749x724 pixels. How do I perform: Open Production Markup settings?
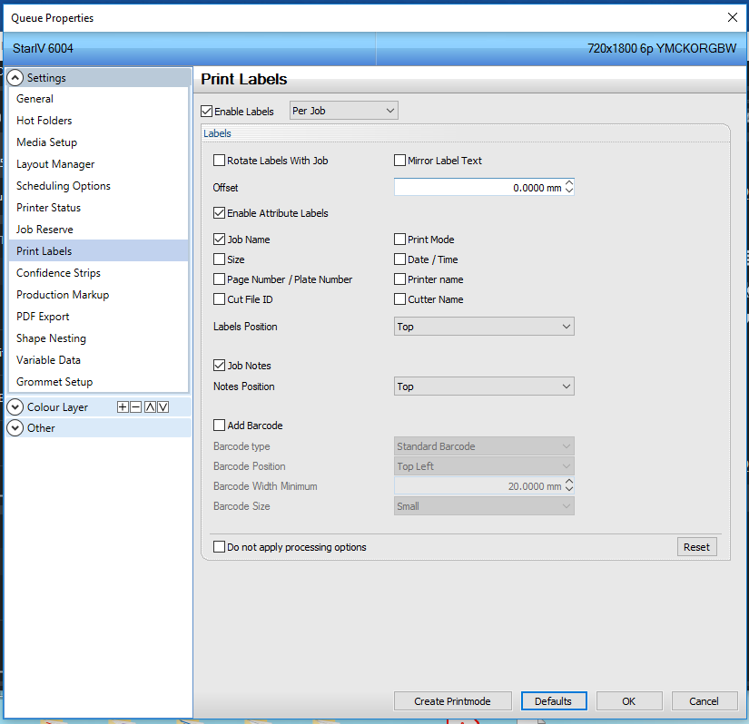click(99, 295)
